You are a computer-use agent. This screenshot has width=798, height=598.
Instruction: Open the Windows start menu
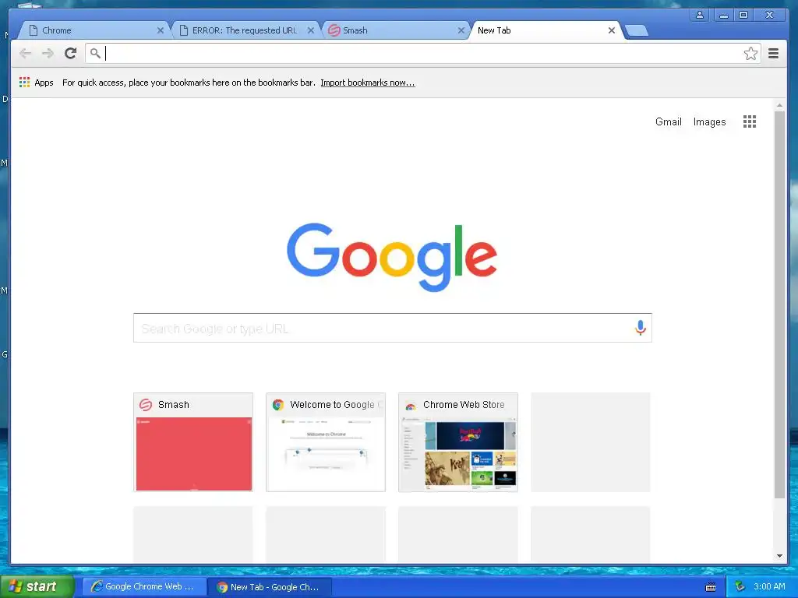[37, 586]
